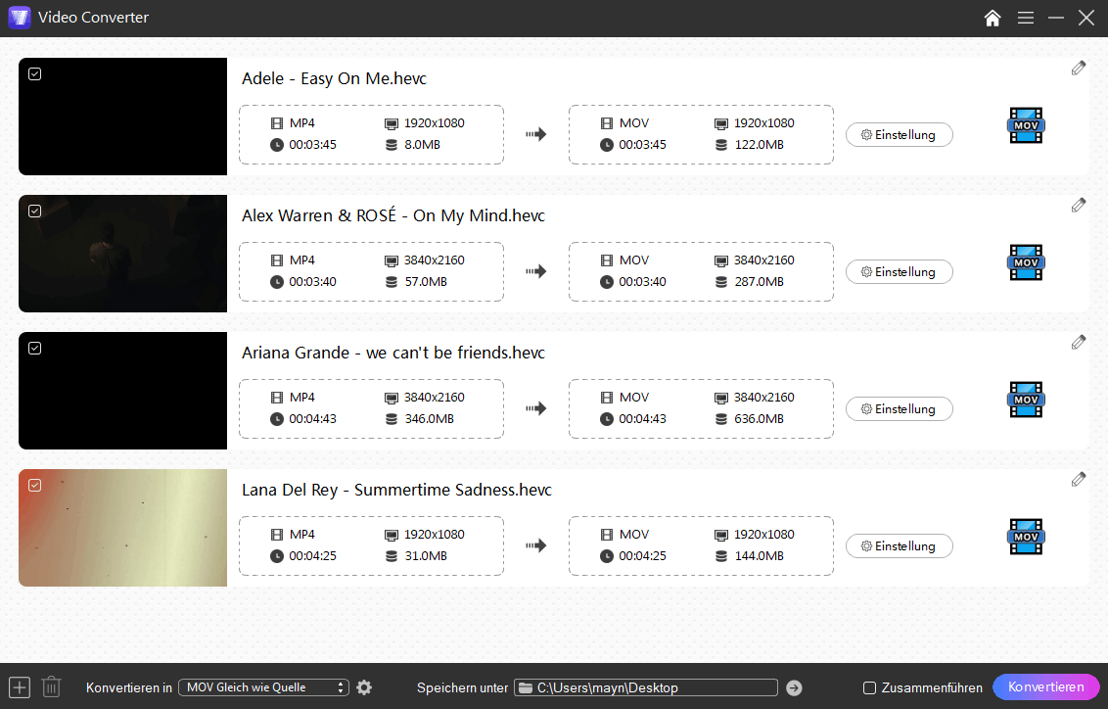Image resolution: width=1108 pixels, height=709 pixels.
Task: Select the Adele video thumbnail
Action: coord(123,117)
